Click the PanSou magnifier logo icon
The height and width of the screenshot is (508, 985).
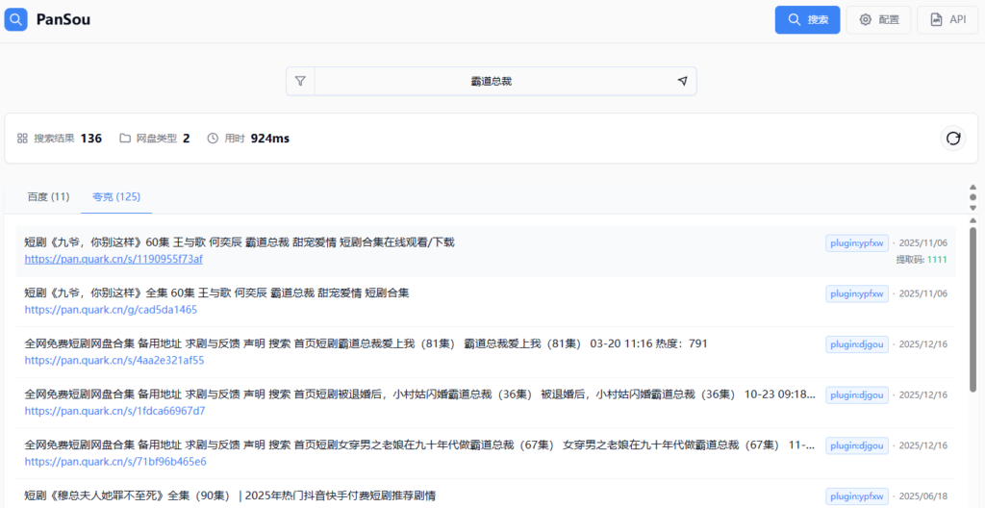tap(15, 19)
